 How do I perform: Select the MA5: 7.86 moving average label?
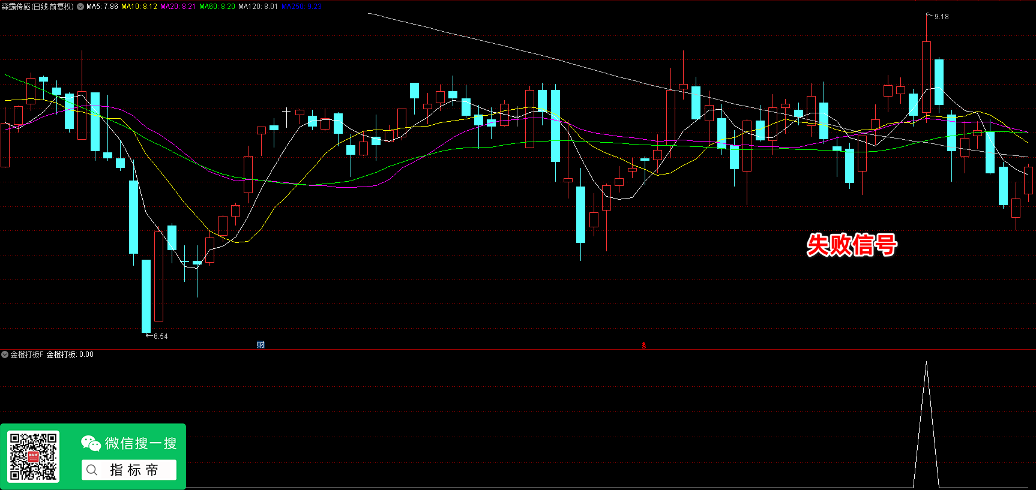102,7
